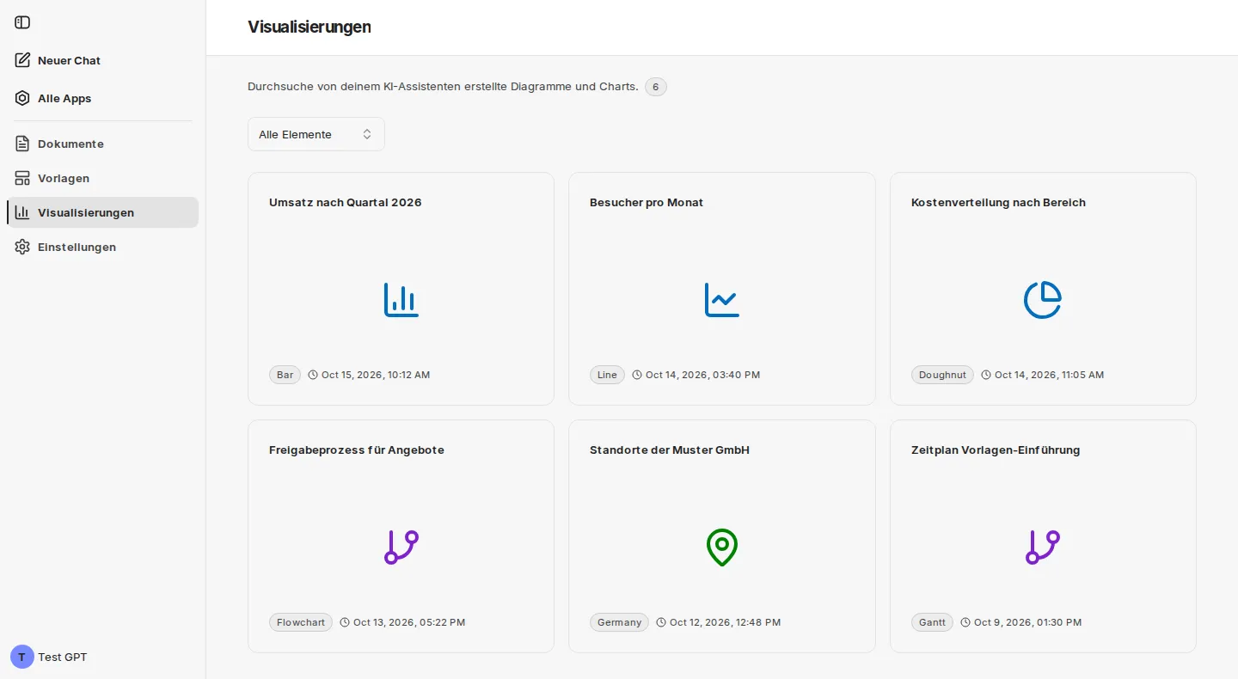1238x679 pixels.
Task: Click the bar chart icon in Umsatz card
Action: [x=401, y=299]
